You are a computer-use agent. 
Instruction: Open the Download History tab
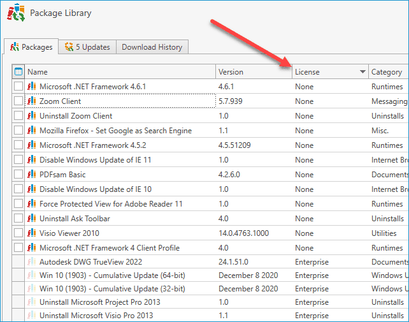(x=152, y=47)
